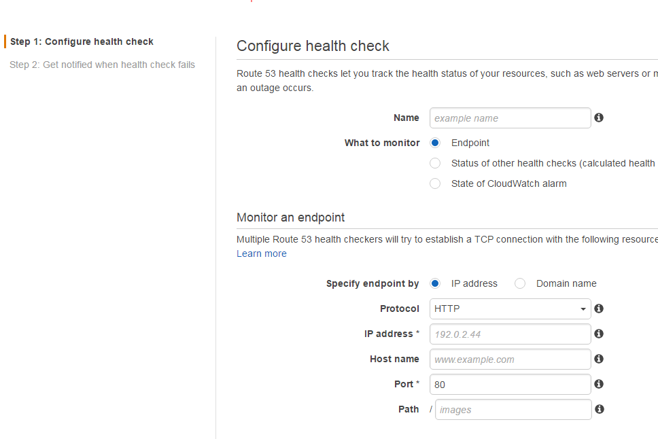
Task: Click the info icon beside Protocol dropdown
Action: (x=599, y=309)
